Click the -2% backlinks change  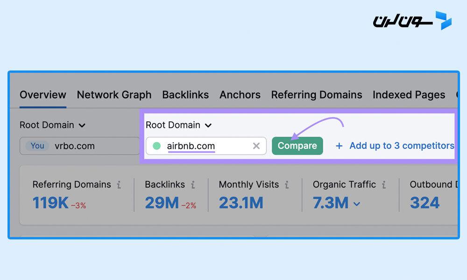pyautogui.click(x=189, y=205)
